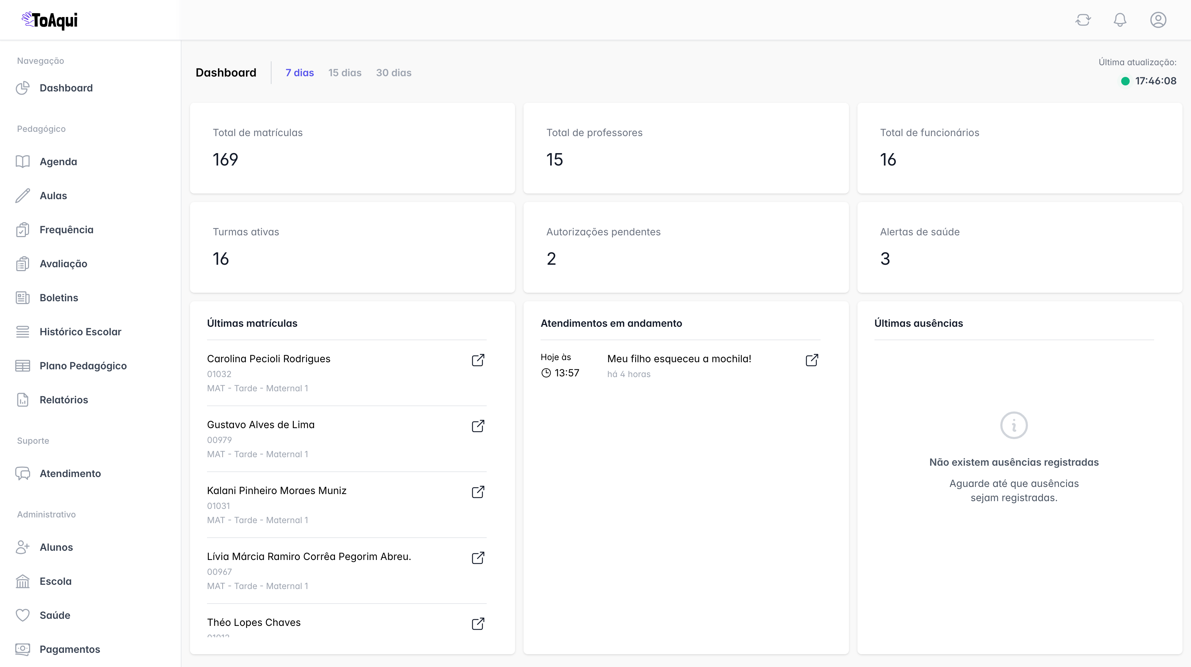The image size is (1191, 667).
Task: Open the user profile icon
Action: pos(1158,20)
